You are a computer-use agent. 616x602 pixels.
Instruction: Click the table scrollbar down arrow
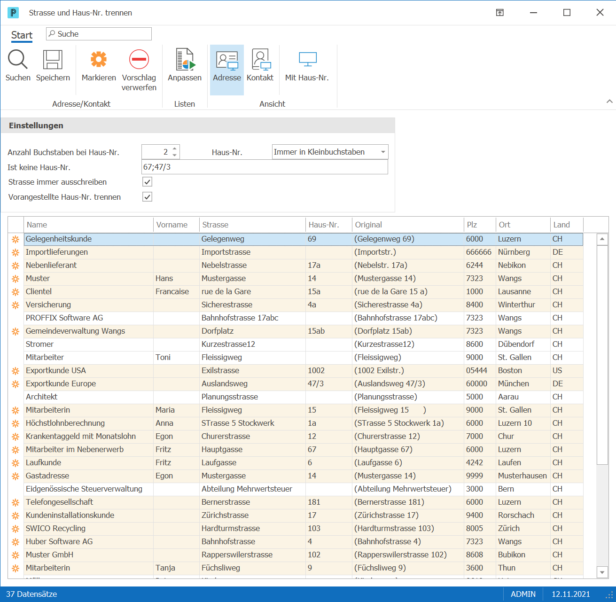coord(602,572)
